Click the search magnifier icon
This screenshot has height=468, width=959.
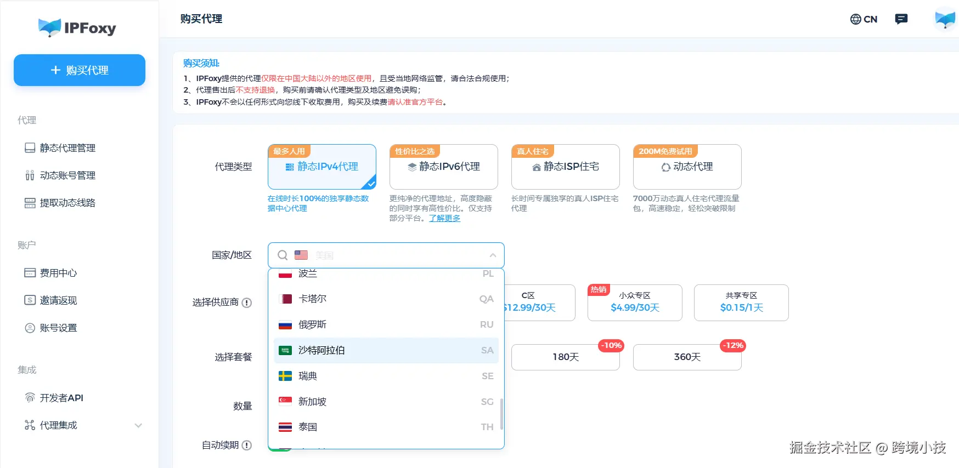tap(283, 255)
